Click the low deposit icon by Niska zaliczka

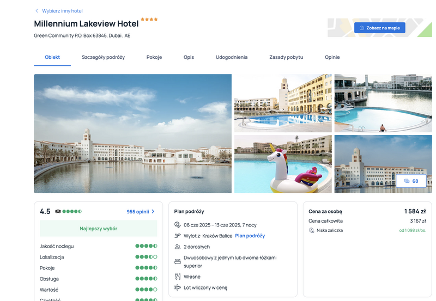pos(311,230)
